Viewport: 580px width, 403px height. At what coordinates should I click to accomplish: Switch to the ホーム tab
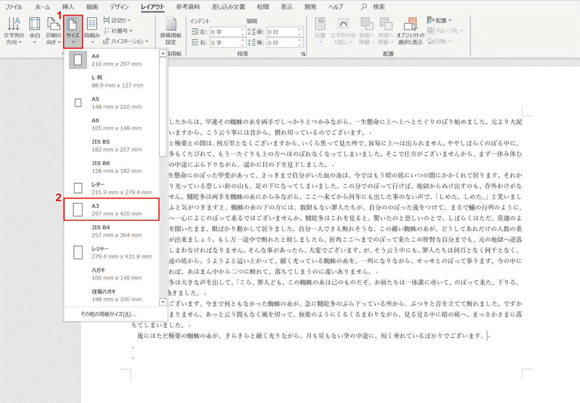43,7
